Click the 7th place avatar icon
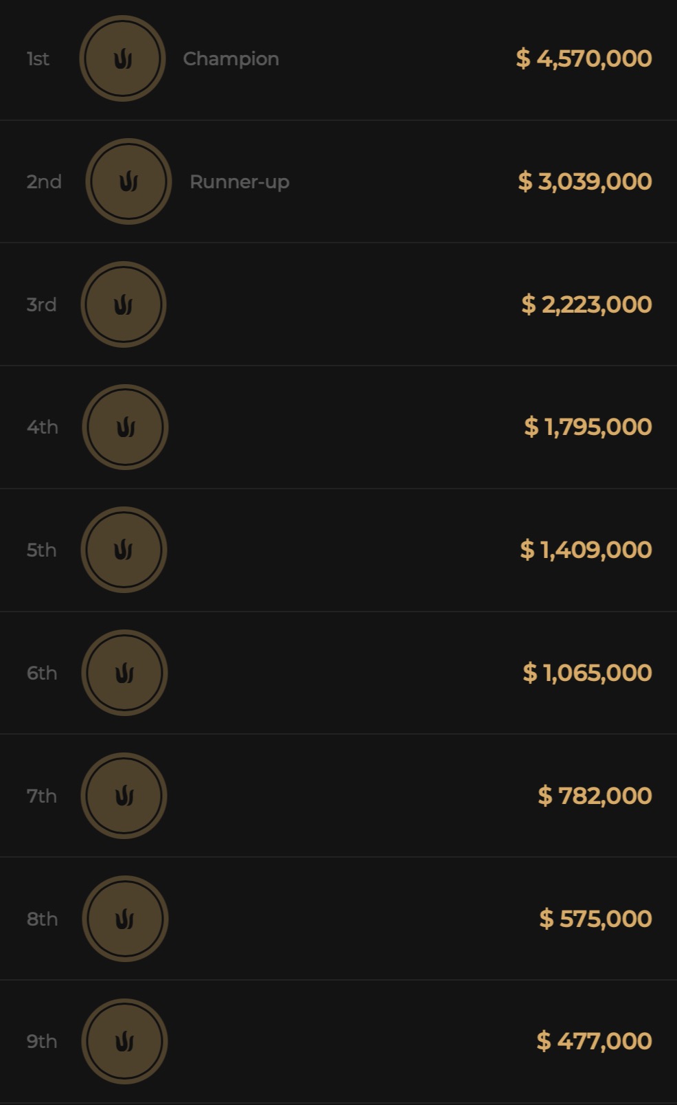677x1105 pixels. pos(124,796)
